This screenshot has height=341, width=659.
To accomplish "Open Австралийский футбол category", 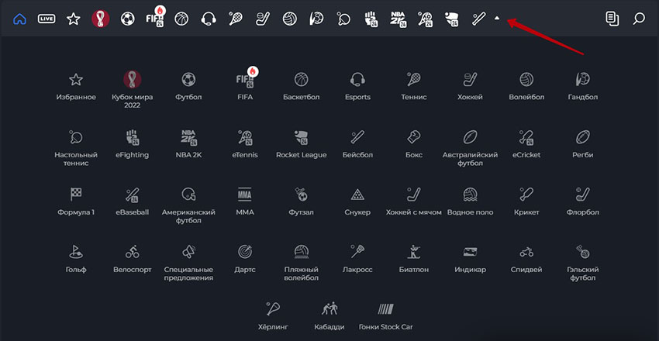I will pyautogui.click(x=471, y=148).
